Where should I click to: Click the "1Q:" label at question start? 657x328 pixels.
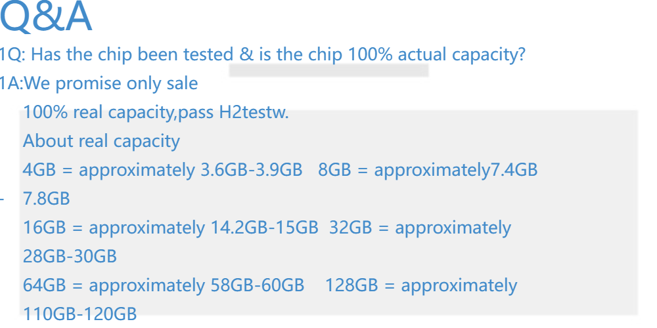tap(12, 54)
